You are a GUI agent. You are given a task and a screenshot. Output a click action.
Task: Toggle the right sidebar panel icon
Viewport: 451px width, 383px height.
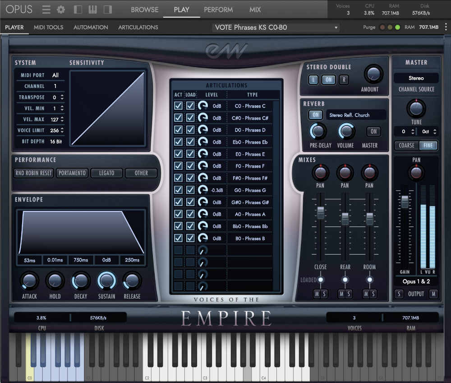coord(107,9)
